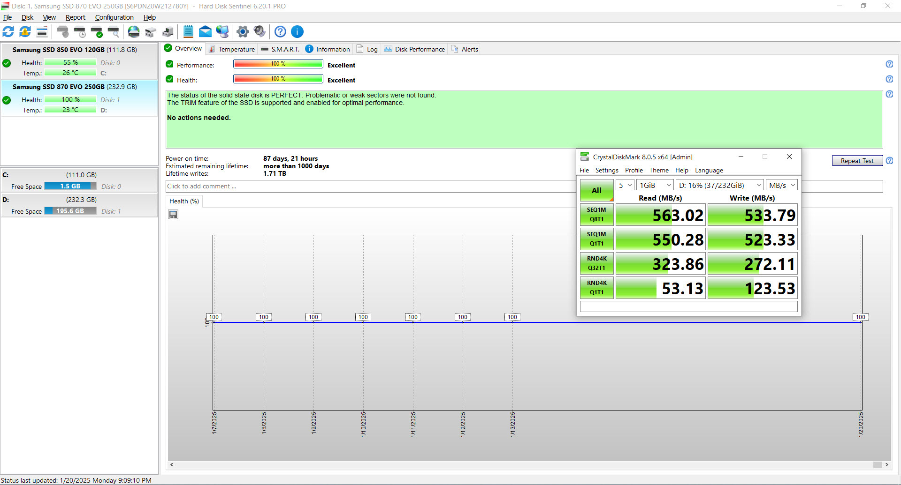This screenshot has height=485, width=901.
Task: Switch to the Alerts tab
Action: 465,49
